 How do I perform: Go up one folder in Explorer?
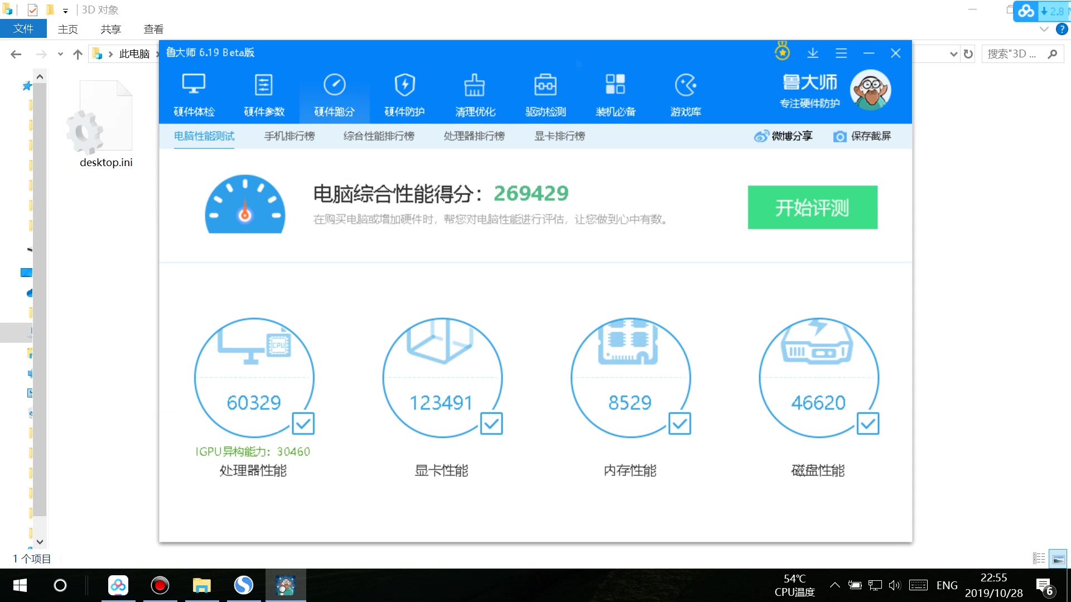pos(78,54)
